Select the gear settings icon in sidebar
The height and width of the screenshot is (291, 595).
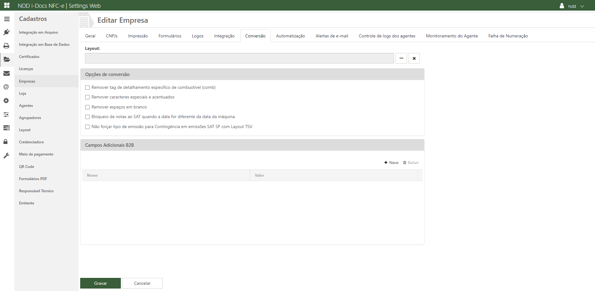(x=7, y=100)
